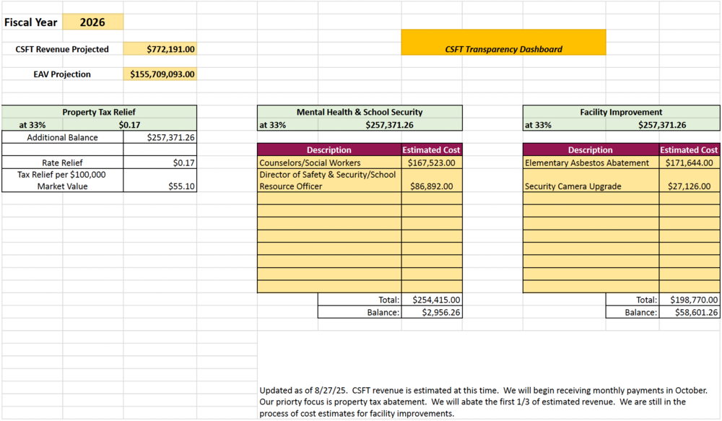Select the Property Tax Relief header
The width and height of the screenshot is (722, 421).
pyautogui.click(x=99, y=112)
